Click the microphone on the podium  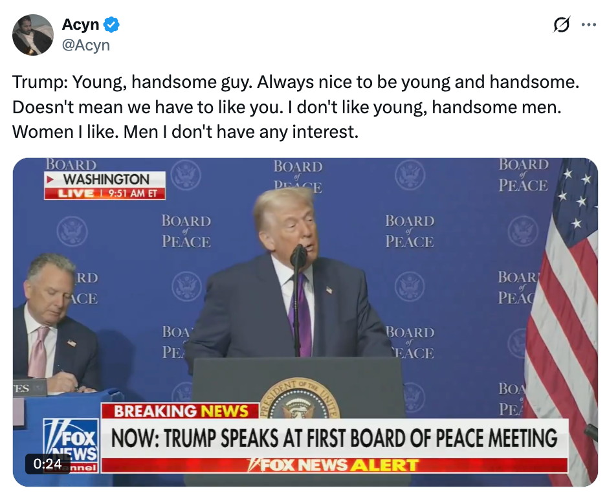(x=298, y=256)
